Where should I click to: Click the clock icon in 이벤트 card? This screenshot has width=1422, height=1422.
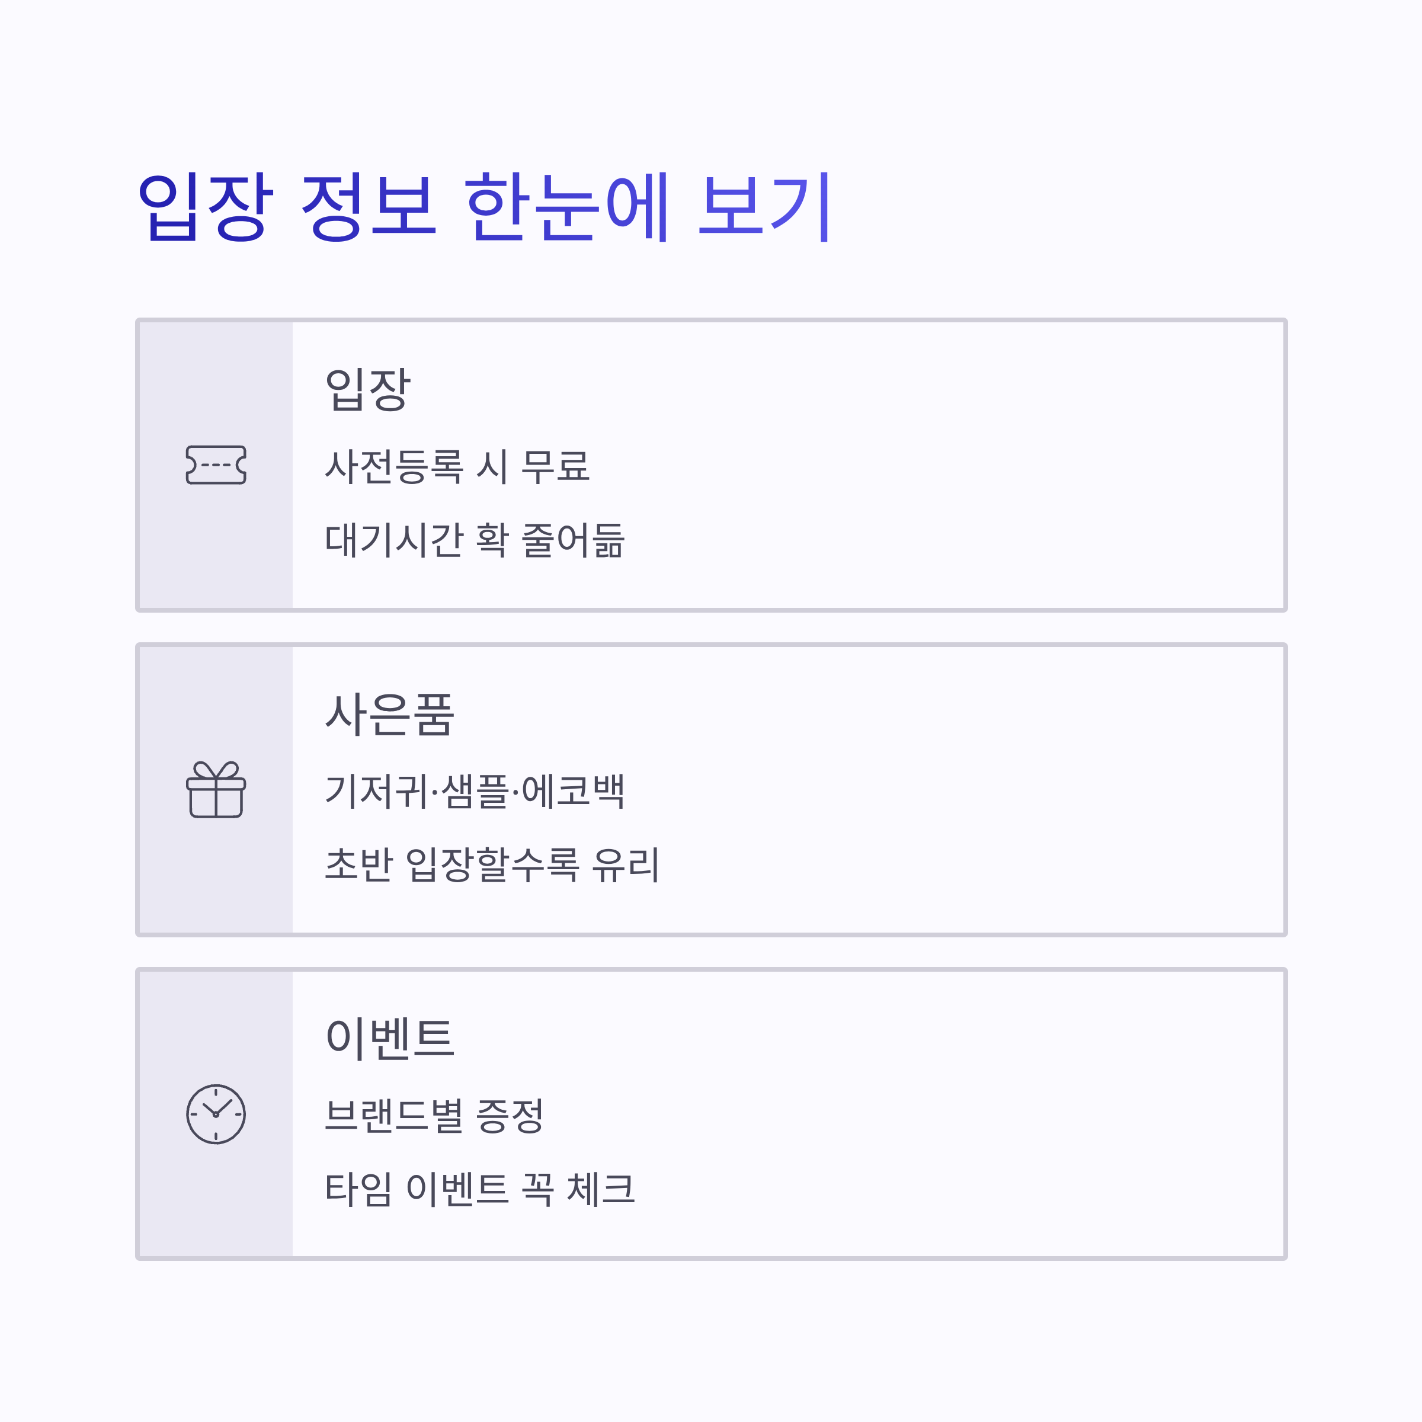[216, 1114]
